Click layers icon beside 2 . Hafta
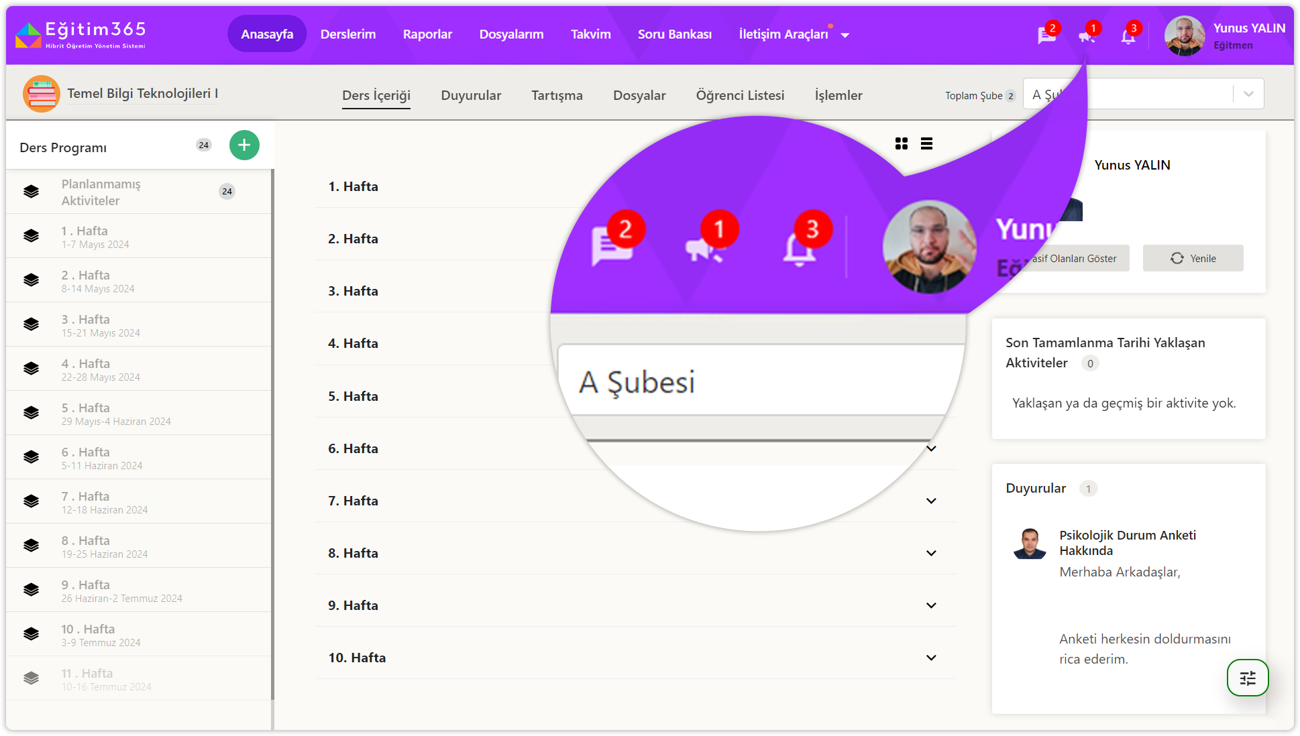Screen dimensions: 1300x736 point(31,280)
